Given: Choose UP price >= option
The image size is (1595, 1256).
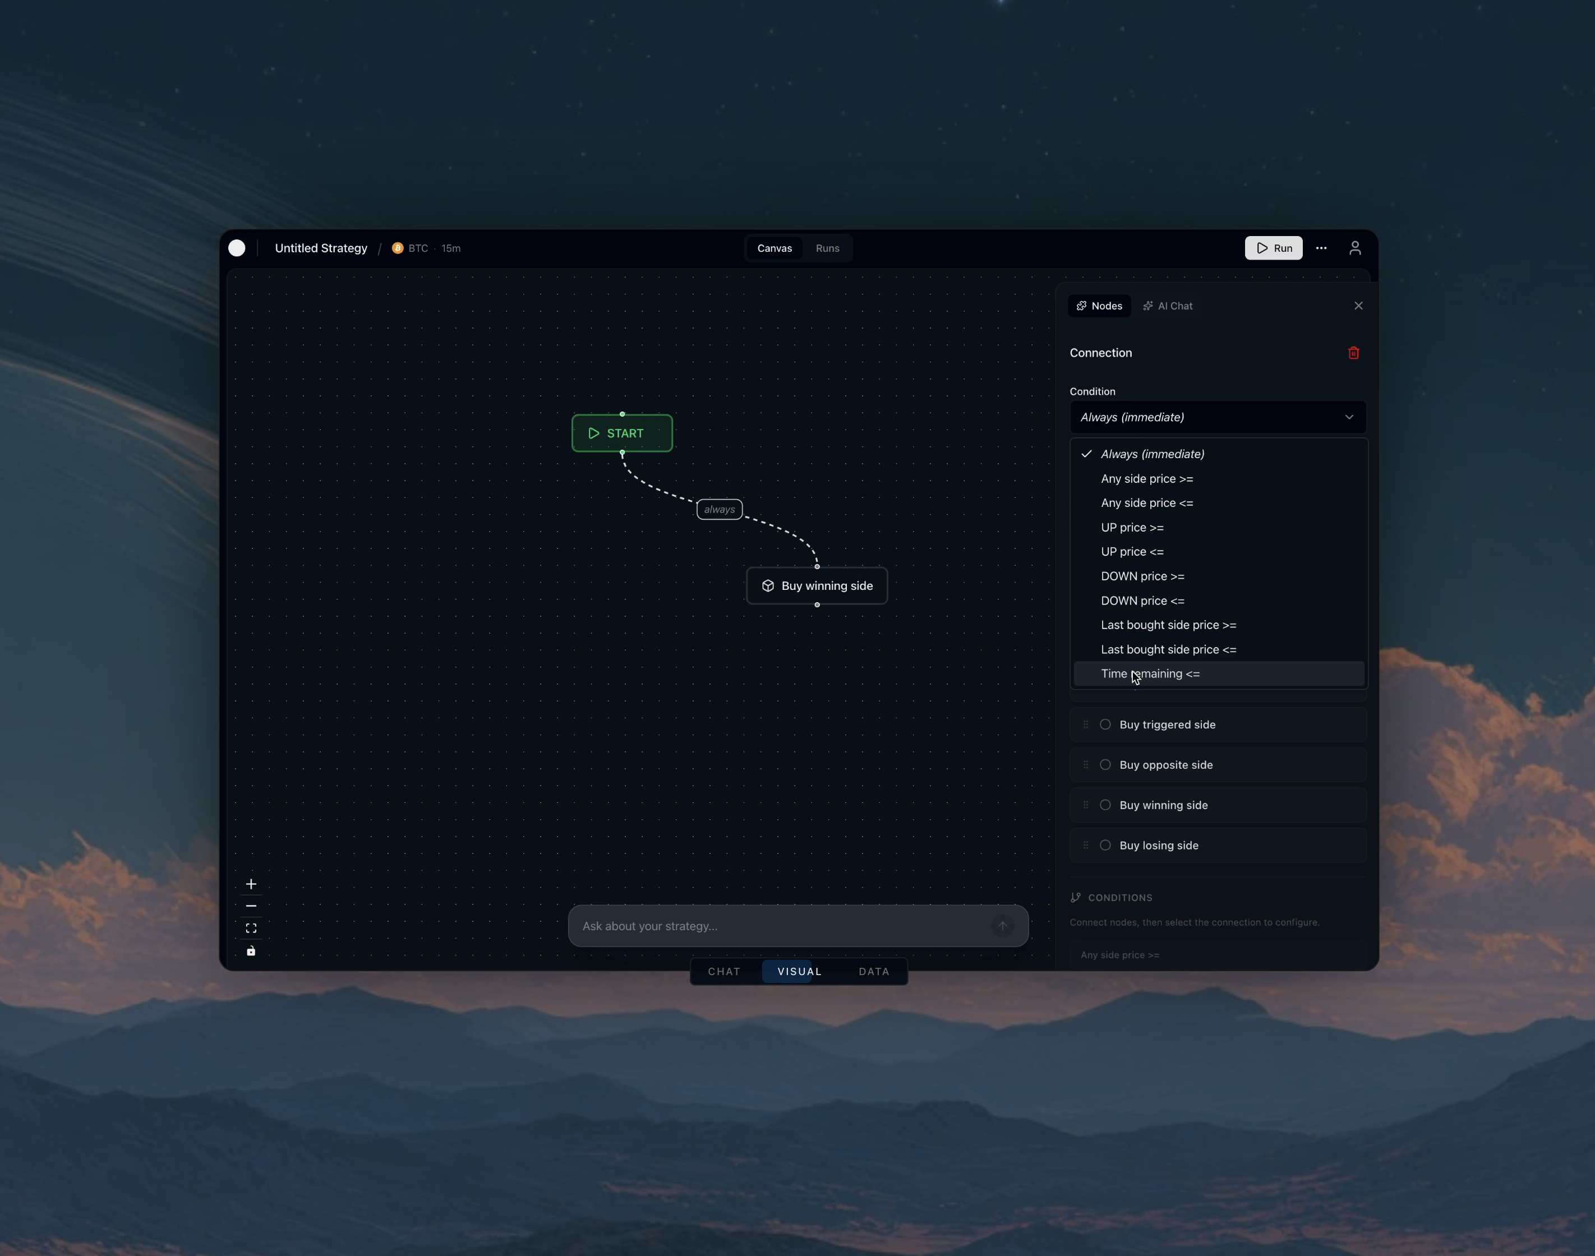Looking at the screenshot, I should click(1132, 527).
